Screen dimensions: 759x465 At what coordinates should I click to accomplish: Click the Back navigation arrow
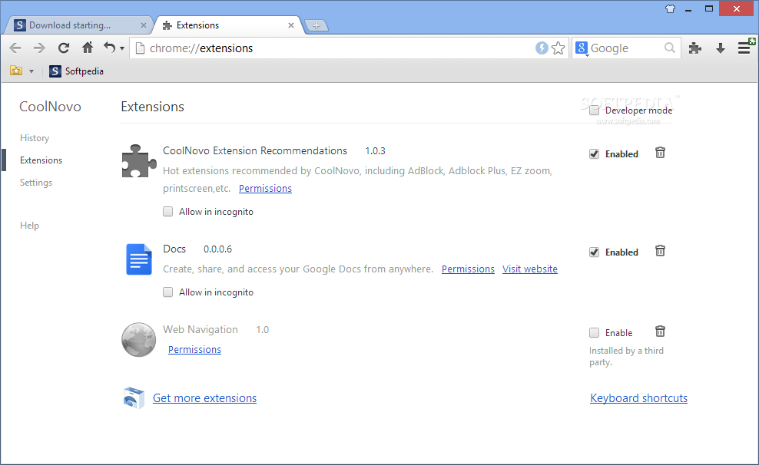click(x=15, y=48)
